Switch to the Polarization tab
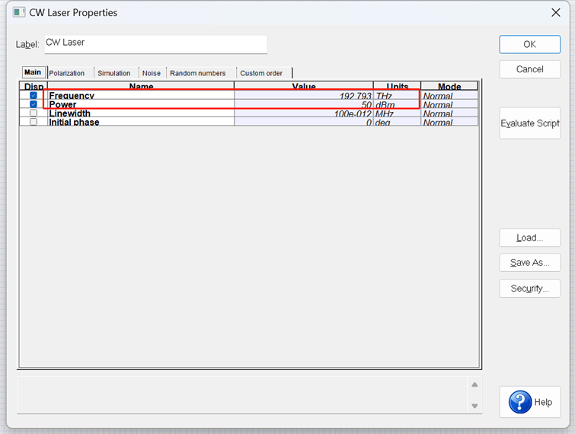This screenshot has width=575, height=434. (x=67, y=73)
